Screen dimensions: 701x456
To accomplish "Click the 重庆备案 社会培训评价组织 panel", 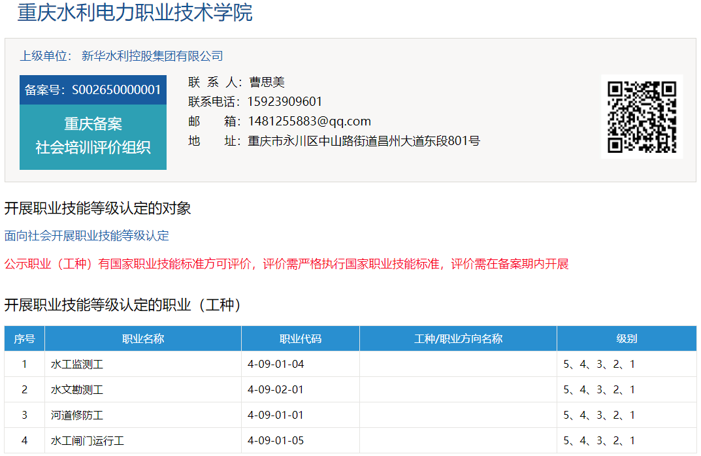I will click(x=93, y=137).
